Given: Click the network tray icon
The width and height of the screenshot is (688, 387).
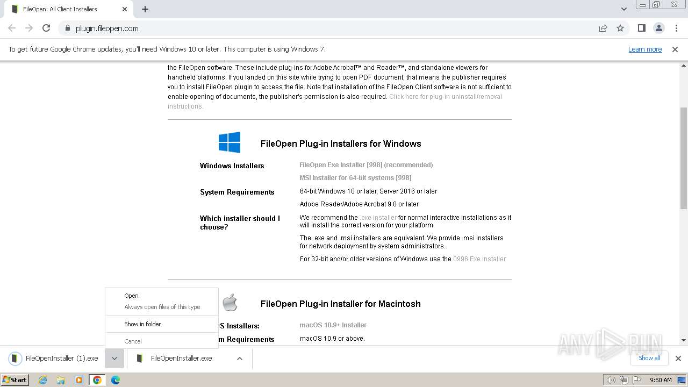Looking at the screenshot, I should pos(624,380).
